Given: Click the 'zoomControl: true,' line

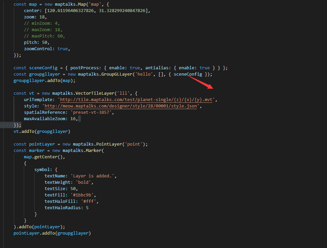Looking at the screenshot, I should coord(47,49).
